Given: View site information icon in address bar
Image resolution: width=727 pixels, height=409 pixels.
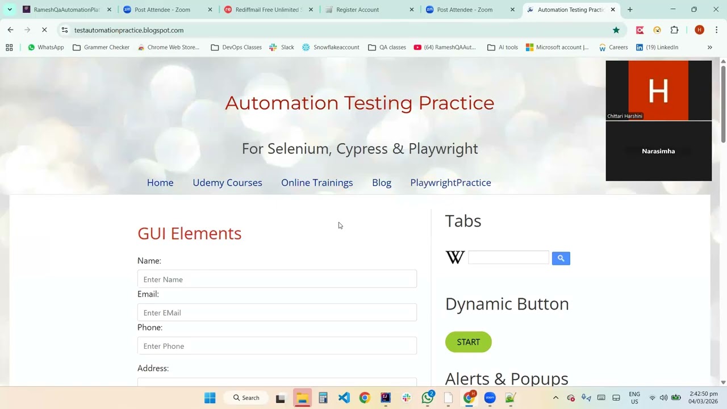Looking at the screenshot, I should (65, 30).
